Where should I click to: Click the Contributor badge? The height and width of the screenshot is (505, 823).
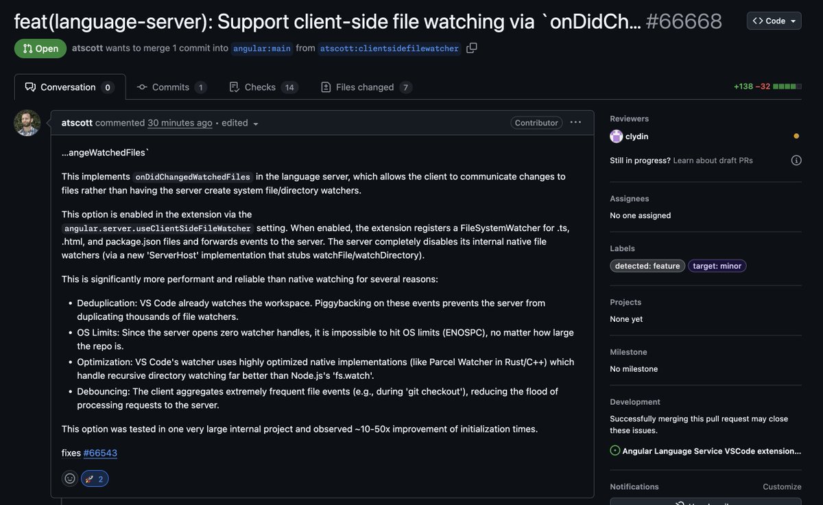click(536, 123)
